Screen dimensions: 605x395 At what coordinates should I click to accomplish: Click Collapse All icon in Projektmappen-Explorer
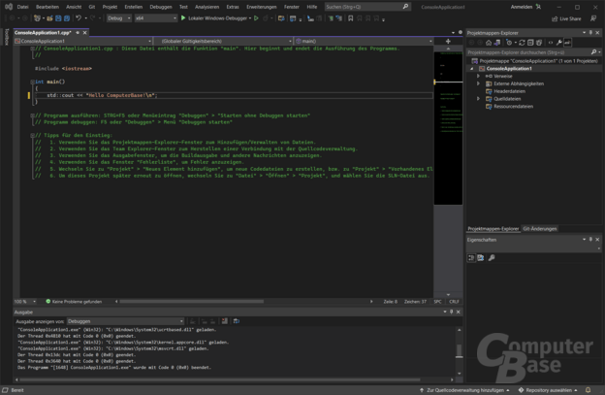pos(530,43)
